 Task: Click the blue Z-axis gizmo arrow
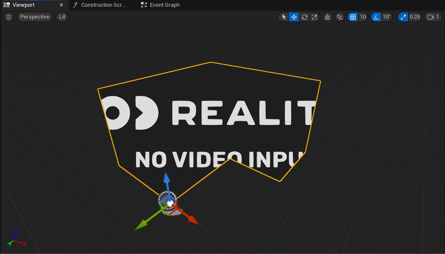(x=167, y=180)
